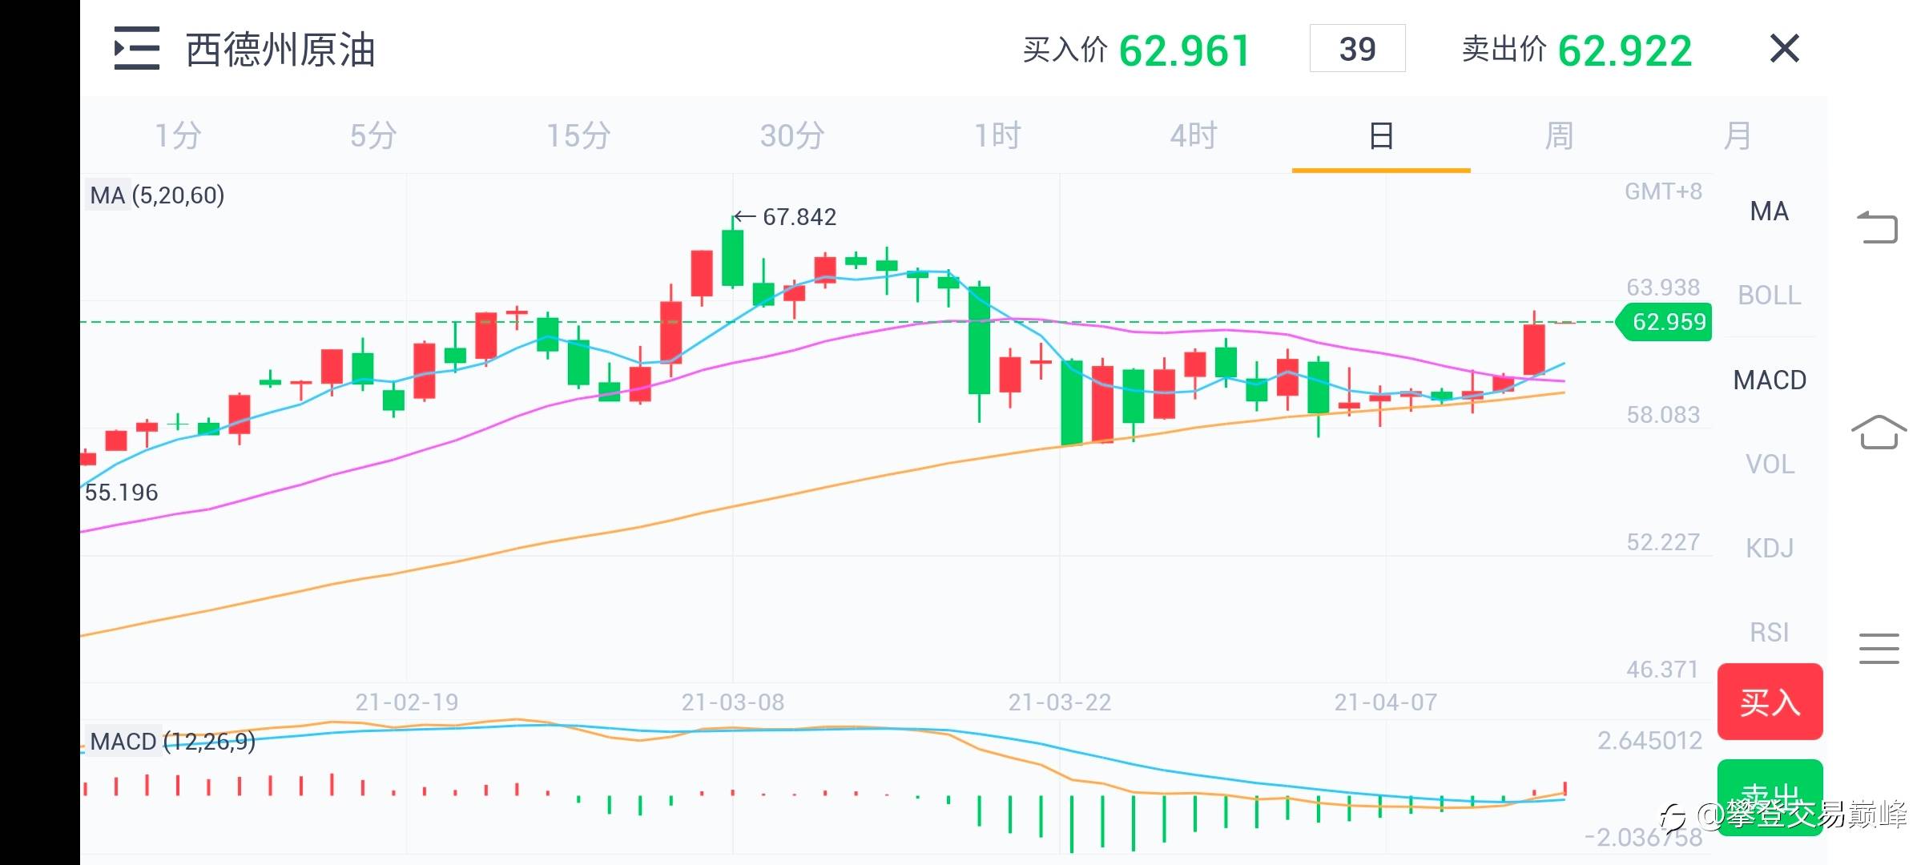Select the 周 weekly tab
The image size is (1929, 865).
point(1559,136)
